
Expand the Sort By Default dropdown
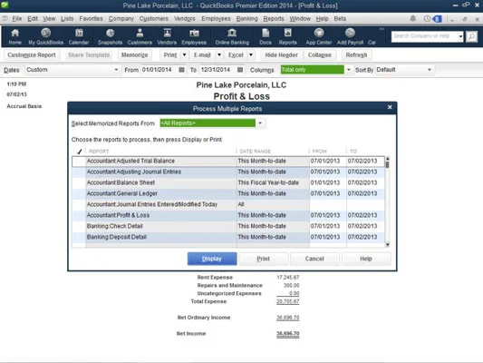coord(430,70)
